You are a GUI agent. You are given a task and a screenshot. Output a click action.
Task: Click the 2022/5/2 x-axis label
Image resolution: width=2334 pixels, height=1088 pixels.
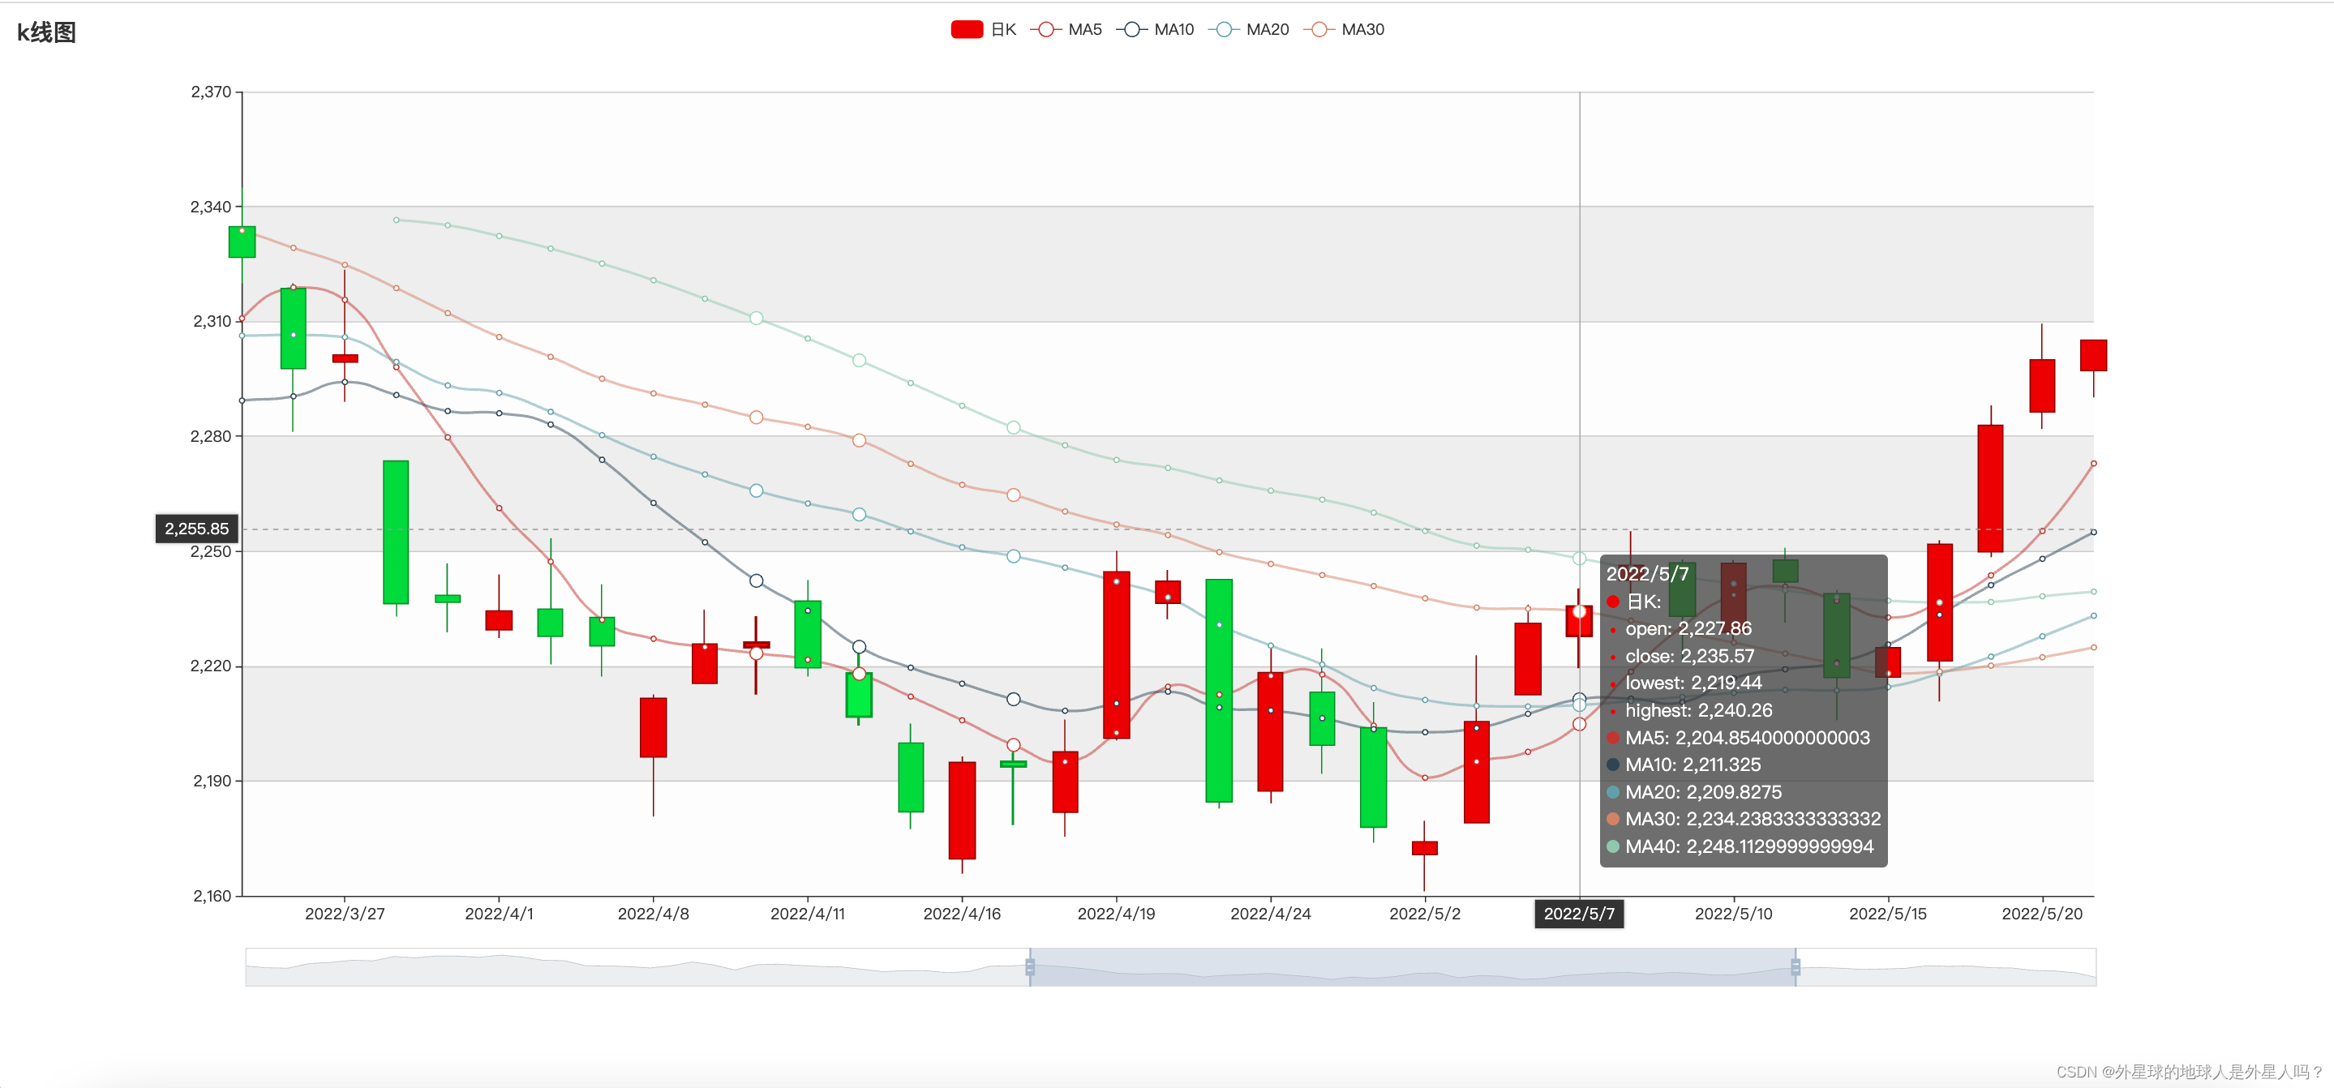point(1425,914)
